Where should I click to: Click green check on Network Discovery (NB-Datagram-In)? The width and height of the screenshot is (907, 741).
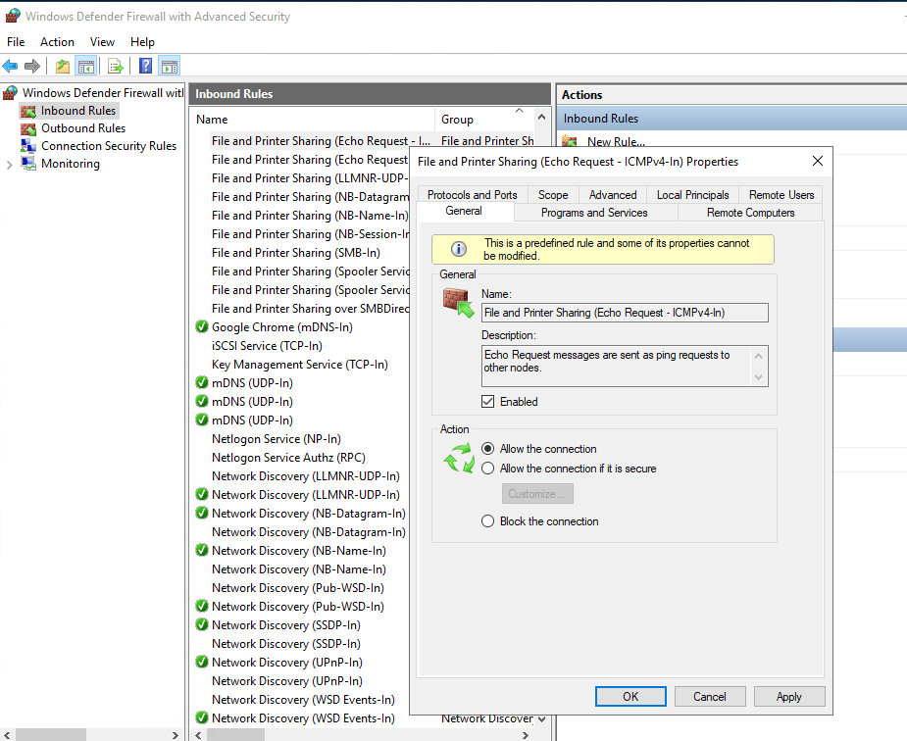click(x=202, y=514)
